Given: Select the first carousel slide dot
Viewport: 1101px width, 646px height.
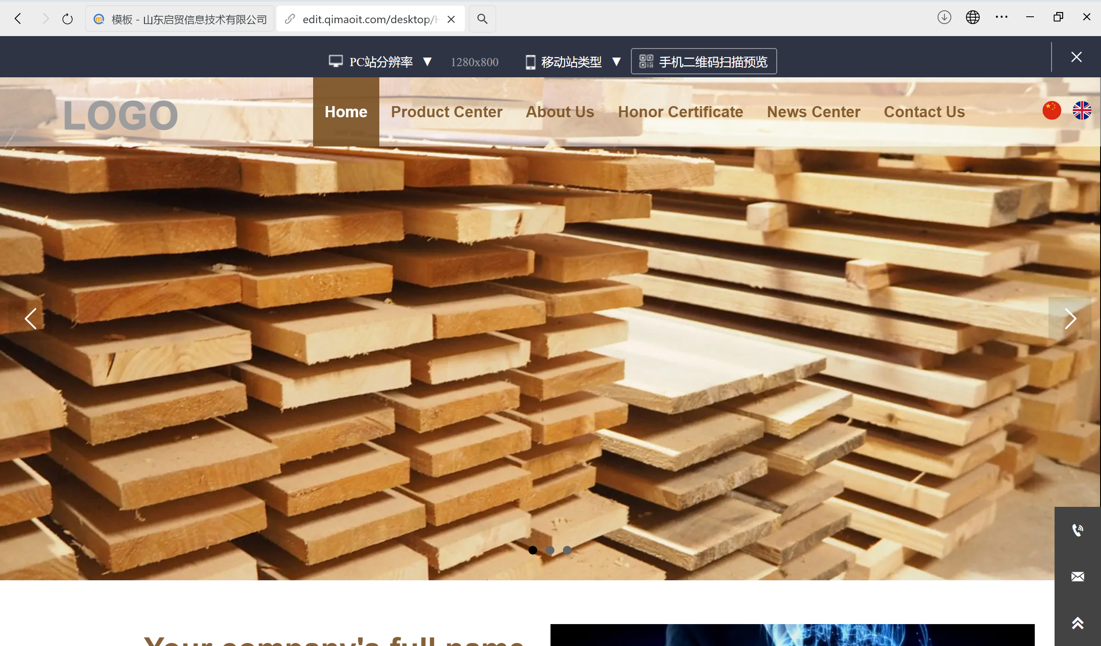Looking at the screenshot, I should click(x=532, y=550).
